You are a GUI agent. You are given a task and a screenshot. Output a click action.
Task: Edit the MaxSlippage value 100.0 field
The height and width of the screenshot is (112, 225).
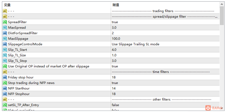coord(165,39)
